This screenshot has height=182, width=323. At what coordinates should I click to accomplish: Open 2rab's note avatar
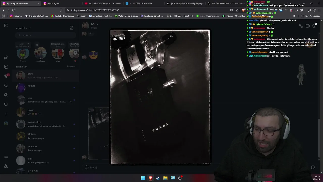click(x=58, y=53)
